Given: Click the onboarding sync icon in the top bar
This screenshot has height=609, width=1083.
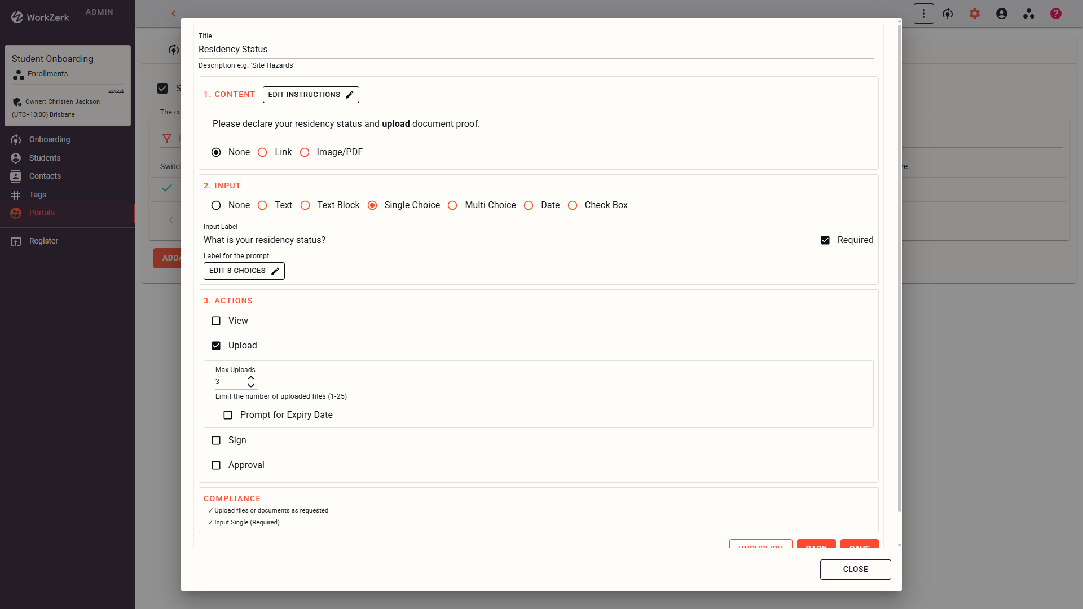Looking at the screenshot, I should 948,14.
